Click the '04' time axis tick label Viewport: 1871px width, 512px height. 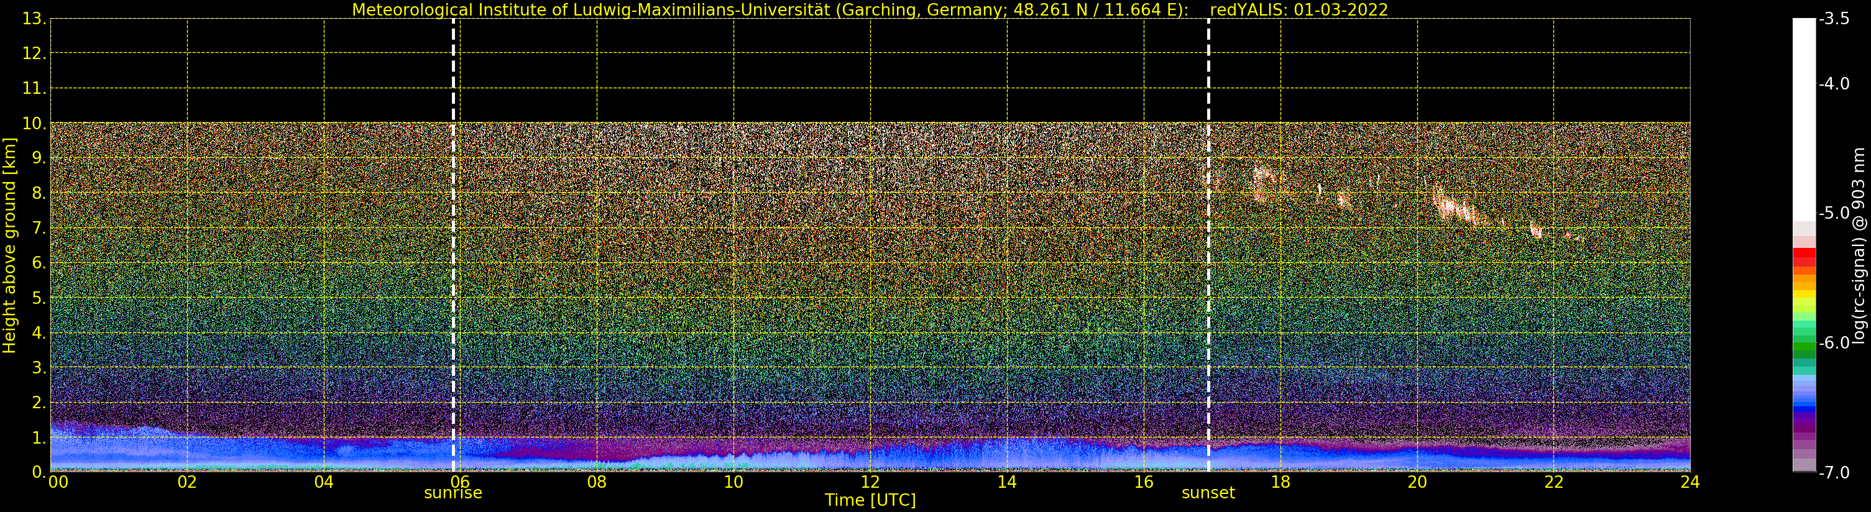click(324, 482)
